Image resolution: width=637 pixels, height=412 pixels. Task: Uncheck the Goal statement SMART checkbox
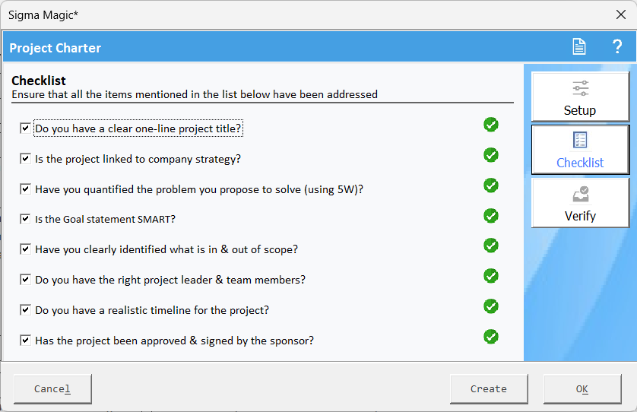coord(25,219)
